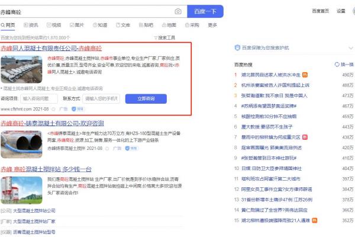The width and height of the screenshot is (355, 237).
Task: Open the 混凝土找赤峰同人混凝土 sub-link
Action: tap(53, 88)
